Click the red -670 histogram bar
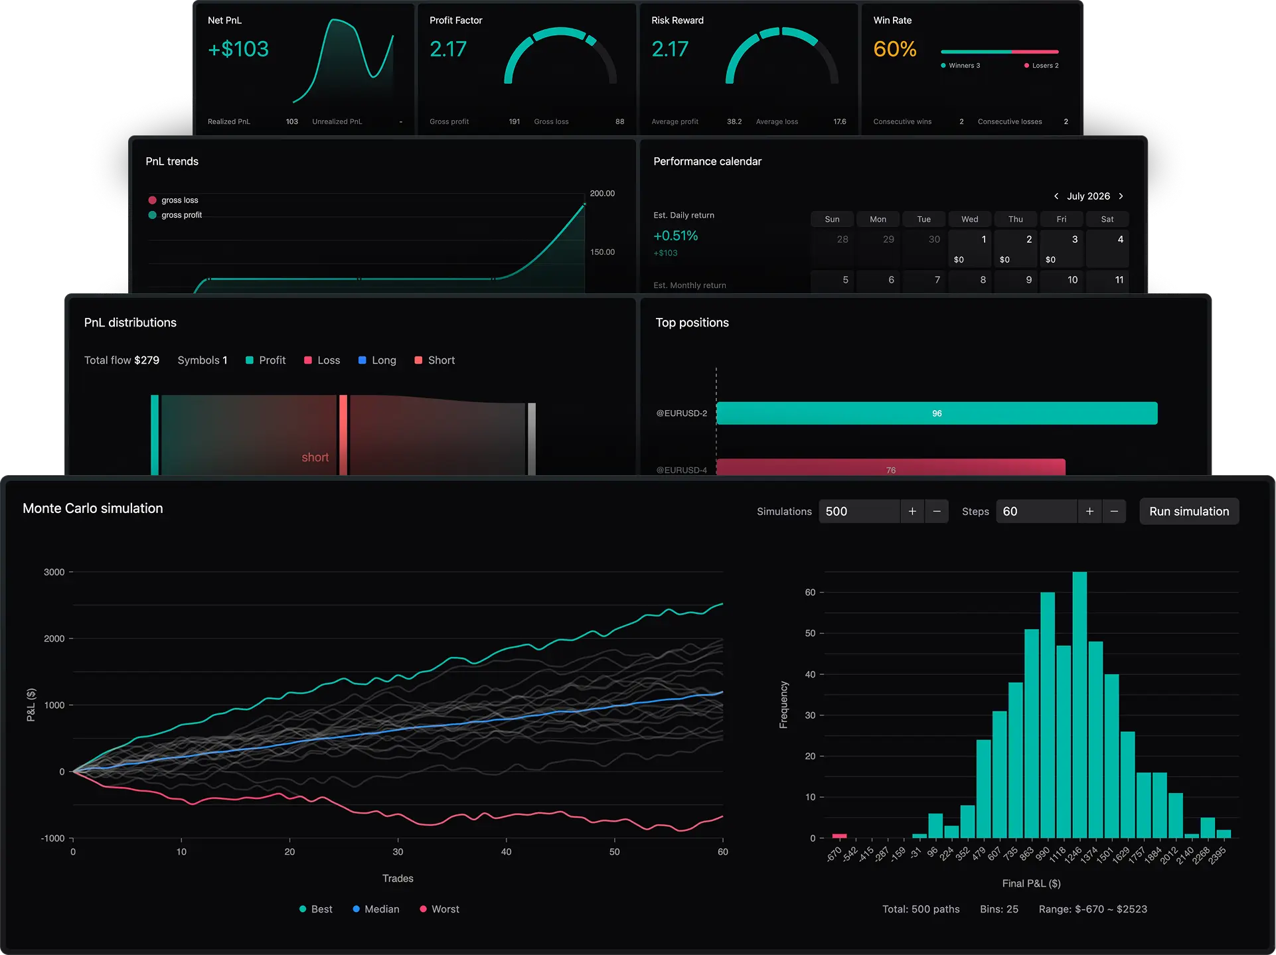 point(839,836)
